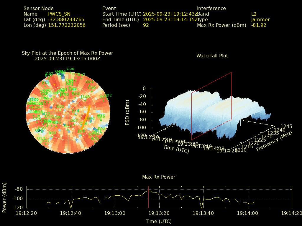302x226 pixels.
Task: Click the Waterfall Plot title
Action: click(x=212, y=56)
